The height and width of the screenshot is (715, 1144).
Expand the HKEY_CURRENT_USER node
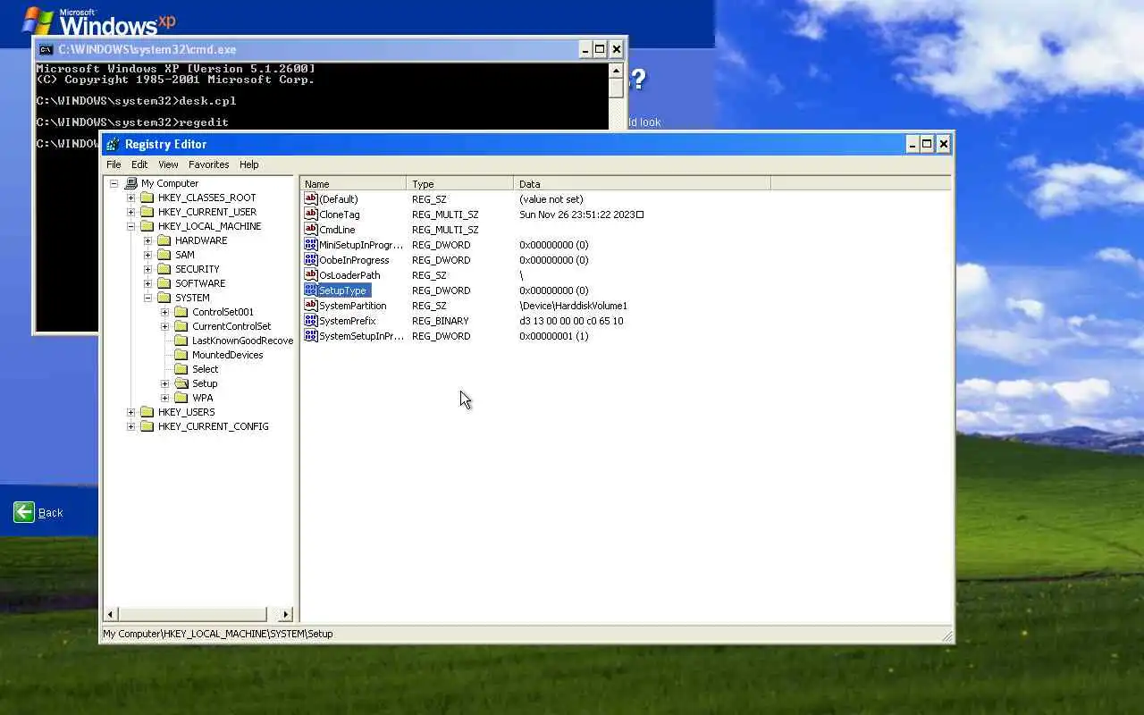click(130, 212)
